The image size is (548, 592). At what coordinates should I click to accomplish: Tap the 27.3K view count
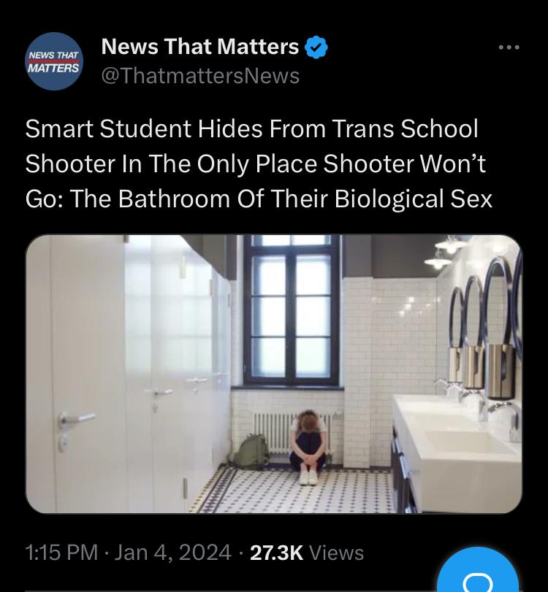click(x=277, y=553)
